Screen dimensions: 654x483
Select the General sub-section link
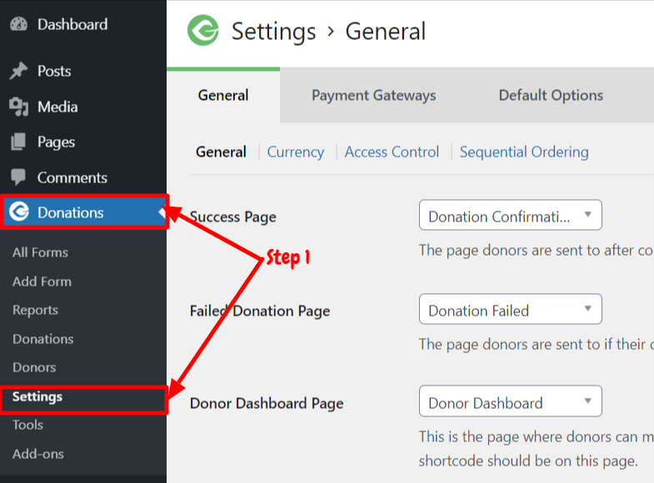[x=221, y=152]
